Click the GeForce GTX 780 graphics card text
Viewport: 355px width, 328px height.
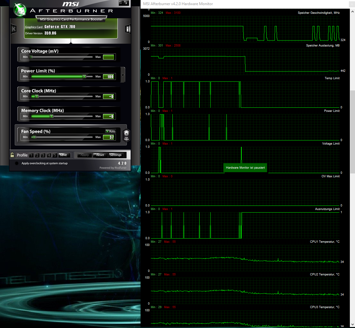(60, 27)
